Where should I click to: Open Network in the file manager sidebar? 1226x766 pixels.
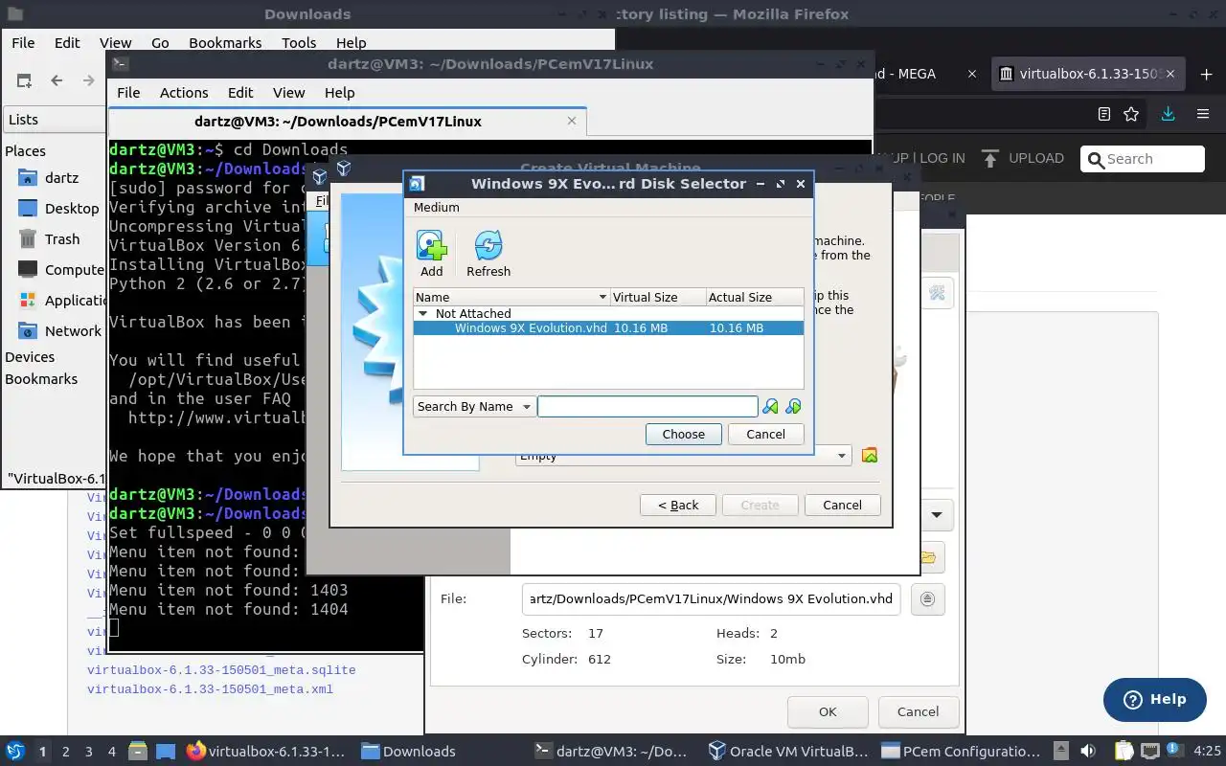73,331
